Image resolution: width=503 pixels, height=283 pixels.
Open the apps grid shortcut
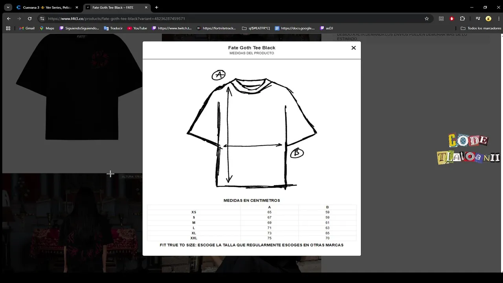(8, 28)
